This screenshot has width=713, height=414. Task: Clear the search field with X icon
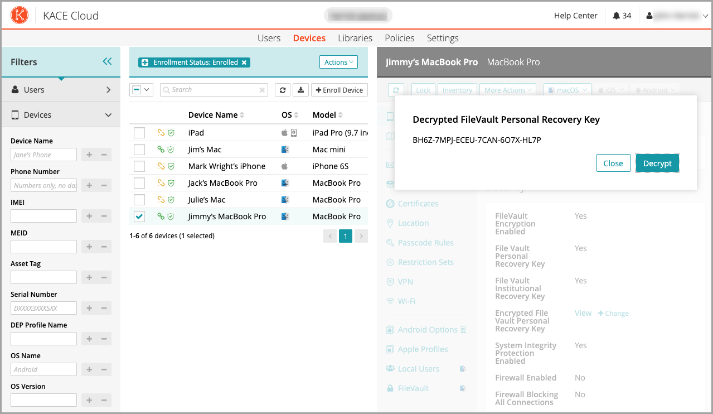coord(262,90)
